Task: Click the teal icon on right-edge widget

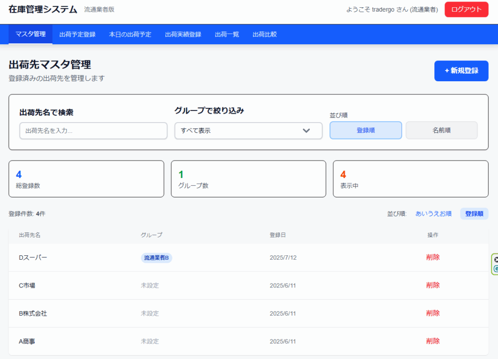Action: 496,269
